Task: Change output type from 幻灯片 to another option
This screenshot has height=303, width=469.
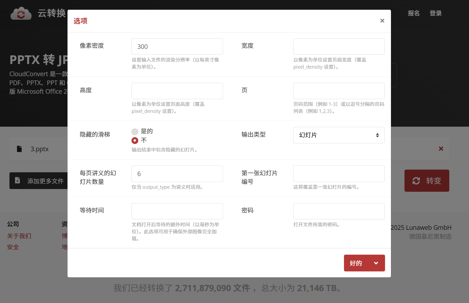Action: 339,135
